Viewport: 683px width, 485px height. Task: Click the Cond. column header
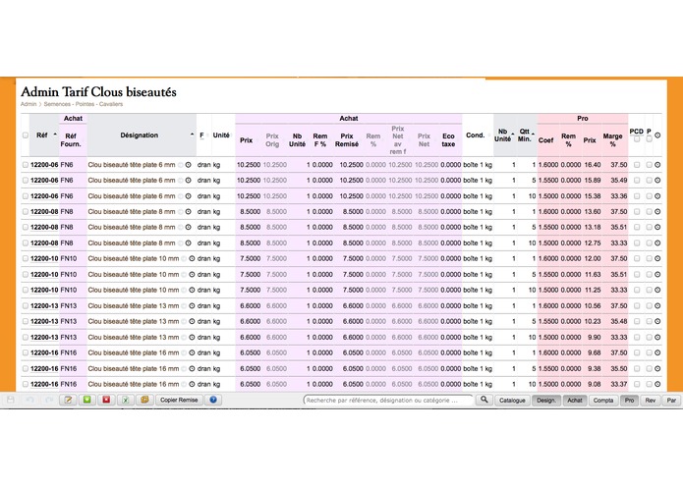476,135
